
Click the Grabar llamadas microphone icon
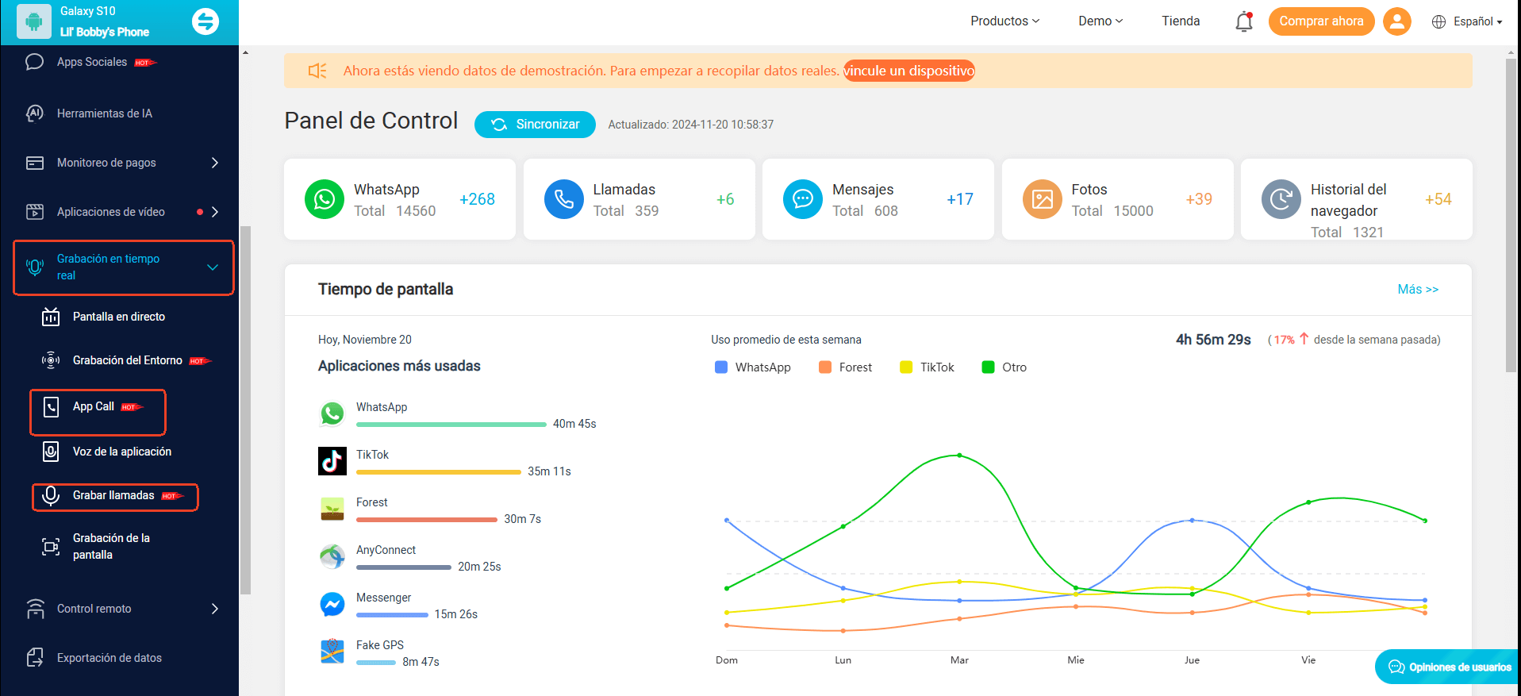click(x=51, y=496)
